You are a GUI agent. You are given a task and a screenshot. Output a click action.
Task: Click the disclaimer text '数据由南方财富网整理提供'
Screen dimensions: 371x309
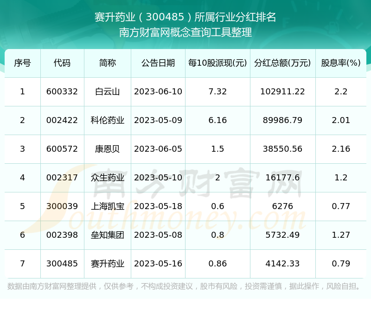pyautogui.click(x=52, y=286)
